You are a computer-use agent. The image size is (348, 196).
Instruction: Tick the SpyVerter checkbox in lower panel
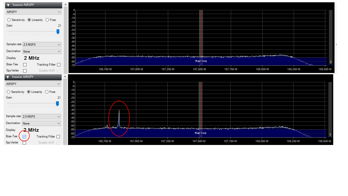coord(24,143)
